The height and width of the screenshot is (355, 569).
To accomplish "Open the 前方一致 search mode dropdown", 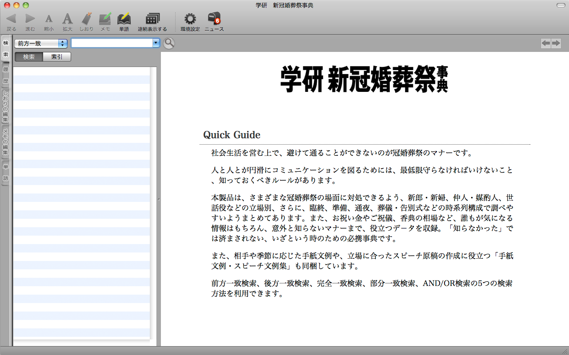I will [41, 43].
